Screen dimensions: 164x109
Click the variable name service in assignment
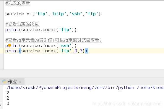(15, 14)
